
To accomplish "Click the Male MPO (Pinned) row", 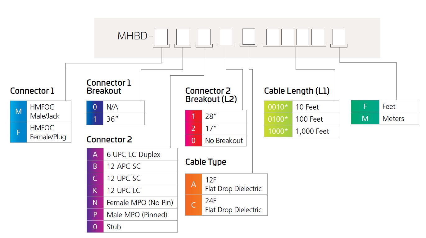I will [132, 214].
